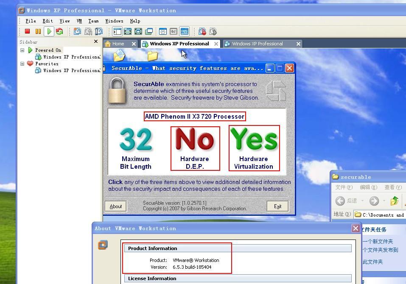Click the VMware logo in About dialog
The height and width of the screenshot is (284, 406).
tap(103, 245)
